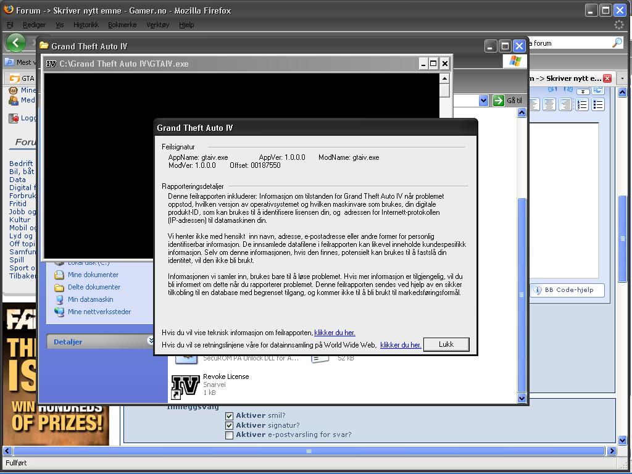Open the Historikk menu
This screenshot has height=474, width=632.
86,25
